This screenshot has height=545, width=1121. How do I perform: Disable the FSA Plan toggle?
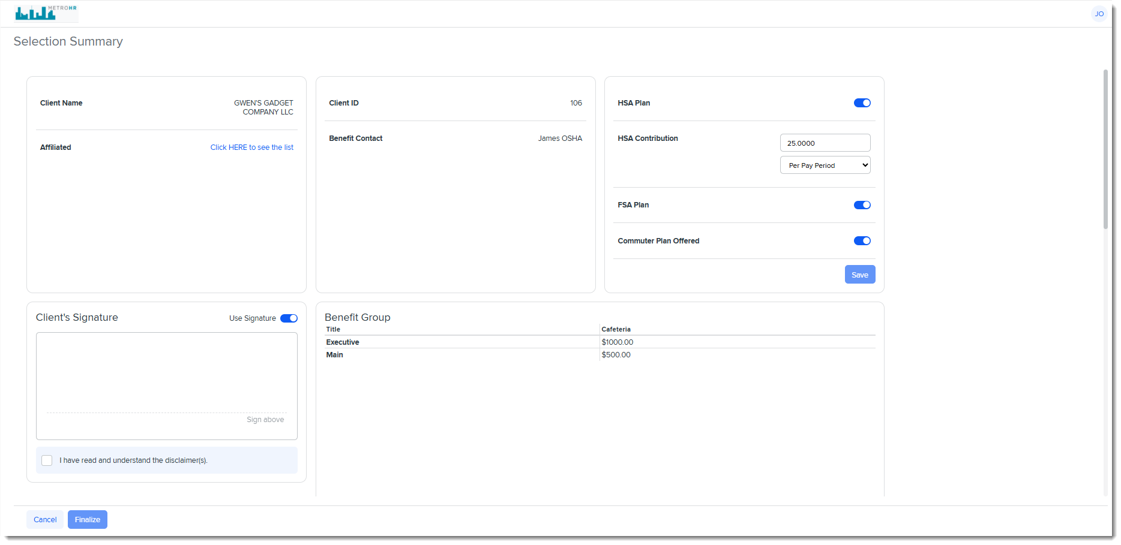coord(862,205)
